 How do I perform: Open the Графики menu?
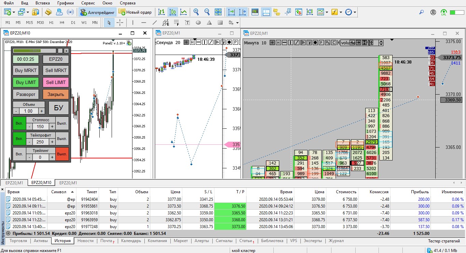click(x=65, y=3)
